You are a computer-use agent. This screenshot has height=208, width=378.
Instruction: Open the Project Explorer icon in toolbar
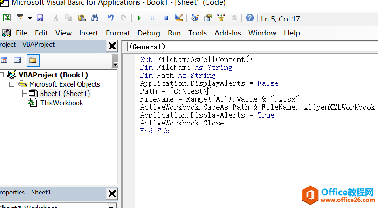(195, 18)
